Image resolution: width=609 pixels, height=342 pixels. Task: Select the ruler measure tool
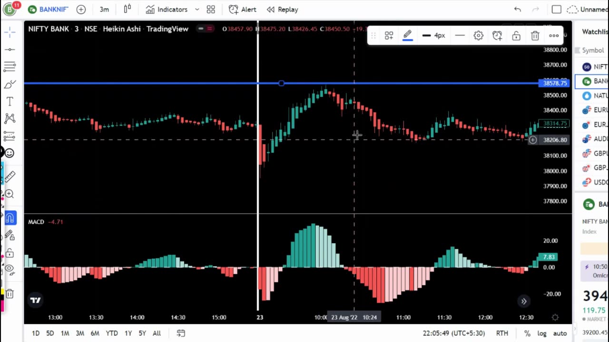pyautogui.click(x=10, y=176)
